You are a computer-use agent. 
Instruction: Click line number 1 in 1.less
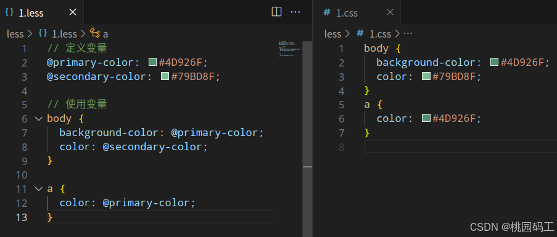(24, 49)
